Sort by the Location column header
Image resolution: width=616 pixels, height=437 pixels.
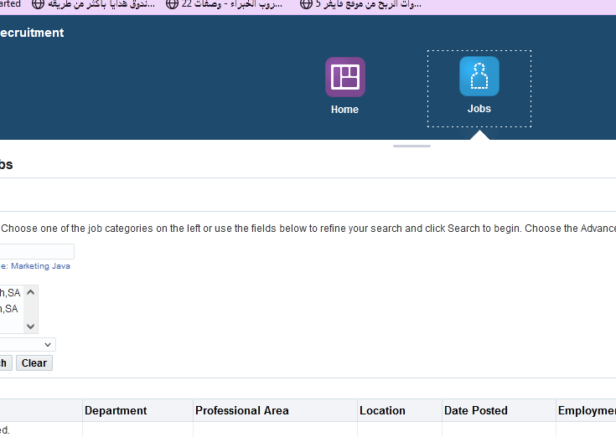(x=382, y=410)
